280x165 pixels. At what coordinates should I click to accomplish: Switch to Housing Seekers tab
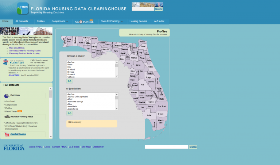click(138, 22)
